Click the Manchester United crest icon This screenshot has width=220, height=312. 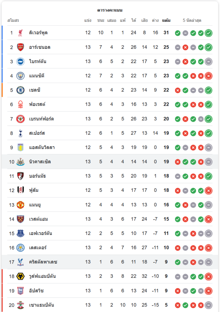click(x=21, y=205)
